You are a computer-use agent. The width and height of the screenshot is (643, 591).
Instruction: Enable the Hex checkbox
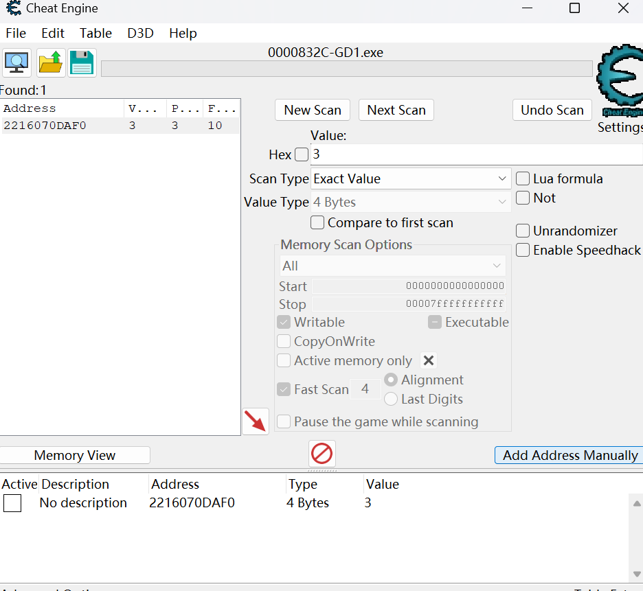302,154
